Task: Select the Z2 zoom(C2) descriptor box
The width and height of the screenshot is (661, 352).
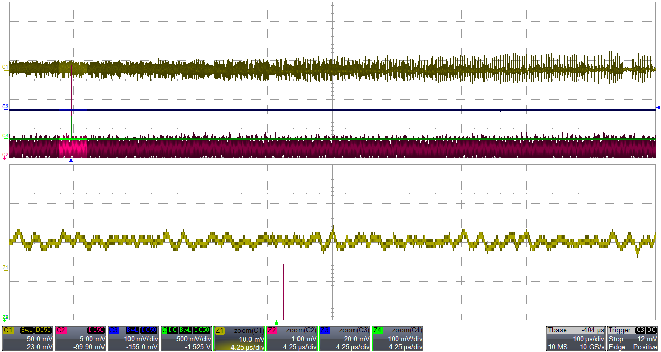Action: 292,338
